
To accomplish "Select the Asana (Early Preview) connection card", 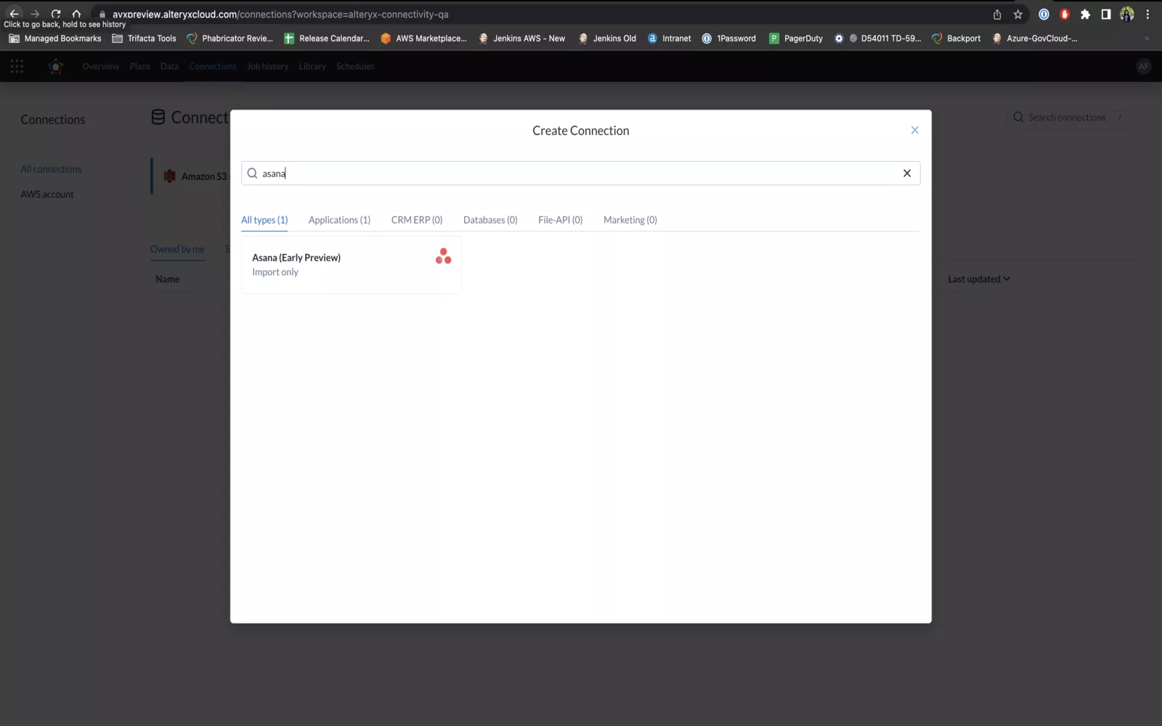I will [x=351, y=265].
